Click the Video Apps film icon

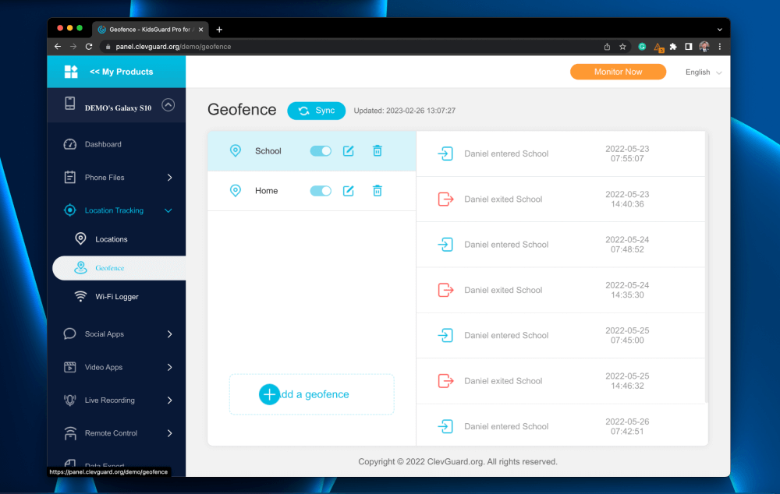point(69,367)
